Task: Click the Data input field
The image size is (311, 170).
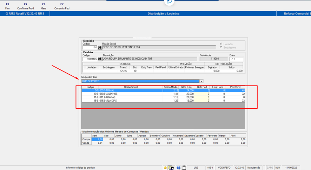Action: click(x=237, y=59)
